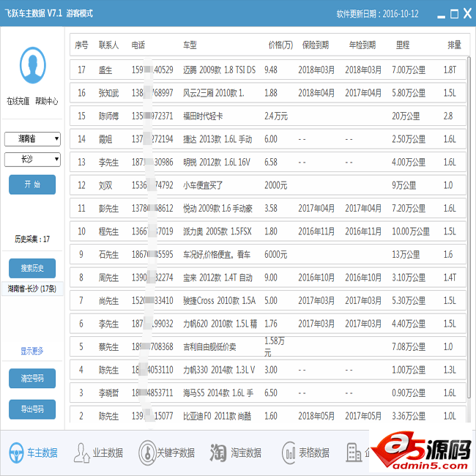
Task: Minimize the 飞跃车主数据 window
Action: tap(441, 16)
